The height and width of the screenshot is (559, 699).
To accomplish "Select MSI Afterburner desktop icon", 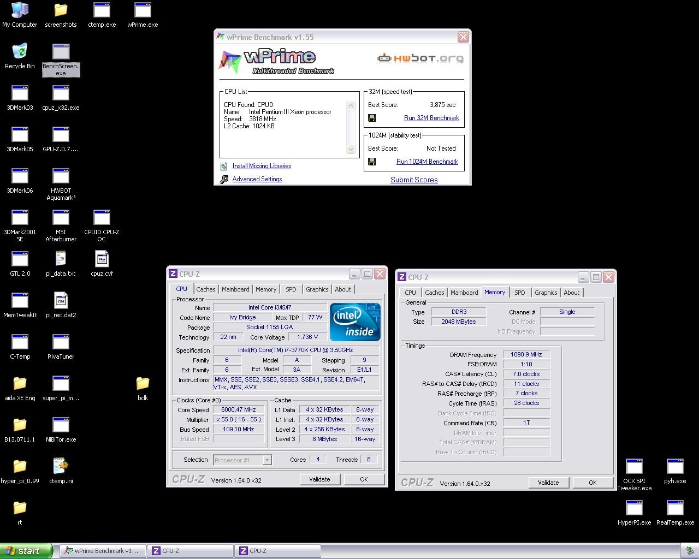I will click(x=61, y=226).
